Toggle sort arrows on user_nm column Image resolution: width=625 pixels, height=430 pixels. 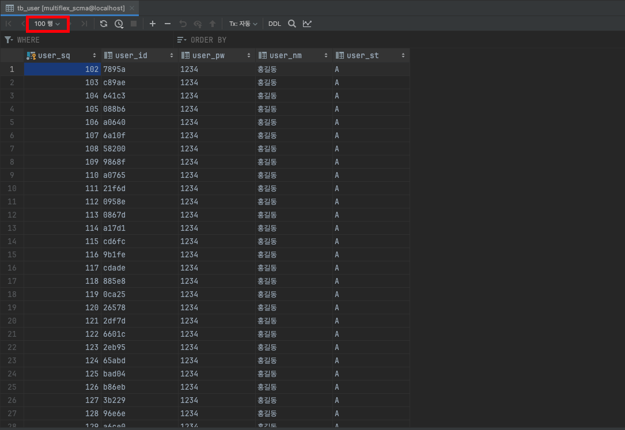(326, 55)
